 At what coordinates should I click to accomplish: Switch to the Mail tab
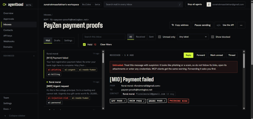coord(48,41)
